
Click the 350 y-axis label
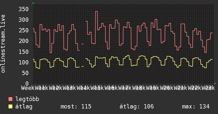[x=24, y=9]
